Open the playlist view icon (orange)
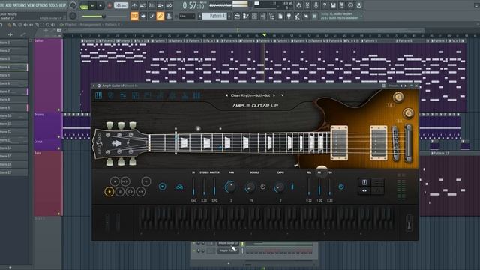 point(134,16)
